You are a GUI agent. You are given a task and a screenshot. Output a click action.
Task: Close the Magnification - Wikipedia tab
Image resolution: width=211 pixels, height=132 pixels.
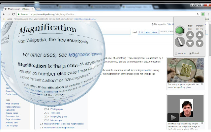coord(32,9)
